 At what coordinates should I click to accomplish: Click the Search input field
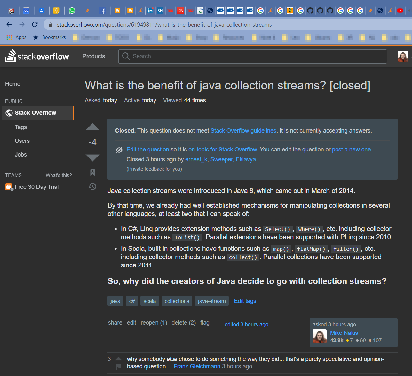point(253,56)
